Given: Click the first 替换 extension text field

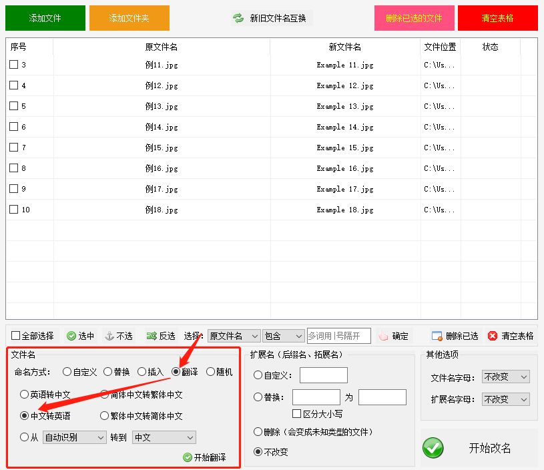Looking at the screenshot, I should [x=316, y=397].
